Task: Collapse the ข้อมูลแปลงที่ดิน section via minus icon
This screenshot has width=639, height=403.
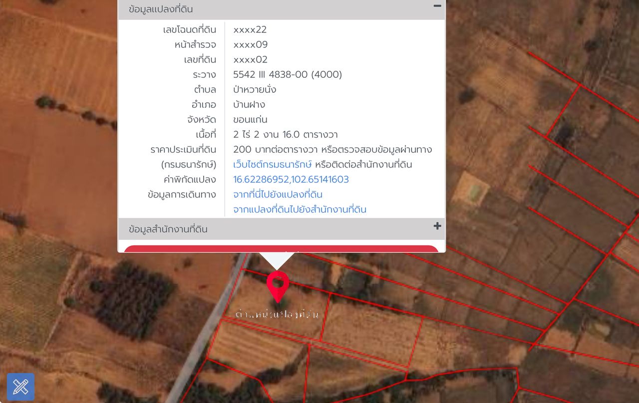Action: coord(437,6)
